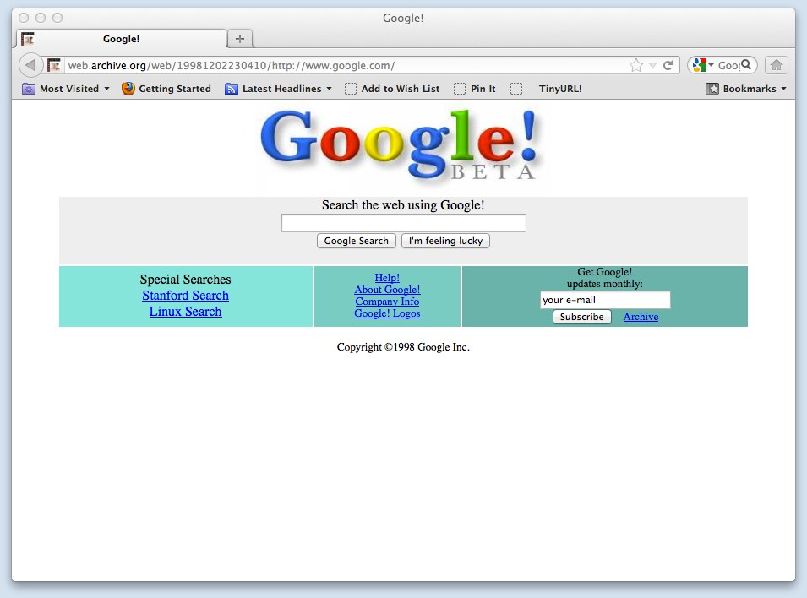Click Add to Wish List in the toolbar

[x=392, y=88]
